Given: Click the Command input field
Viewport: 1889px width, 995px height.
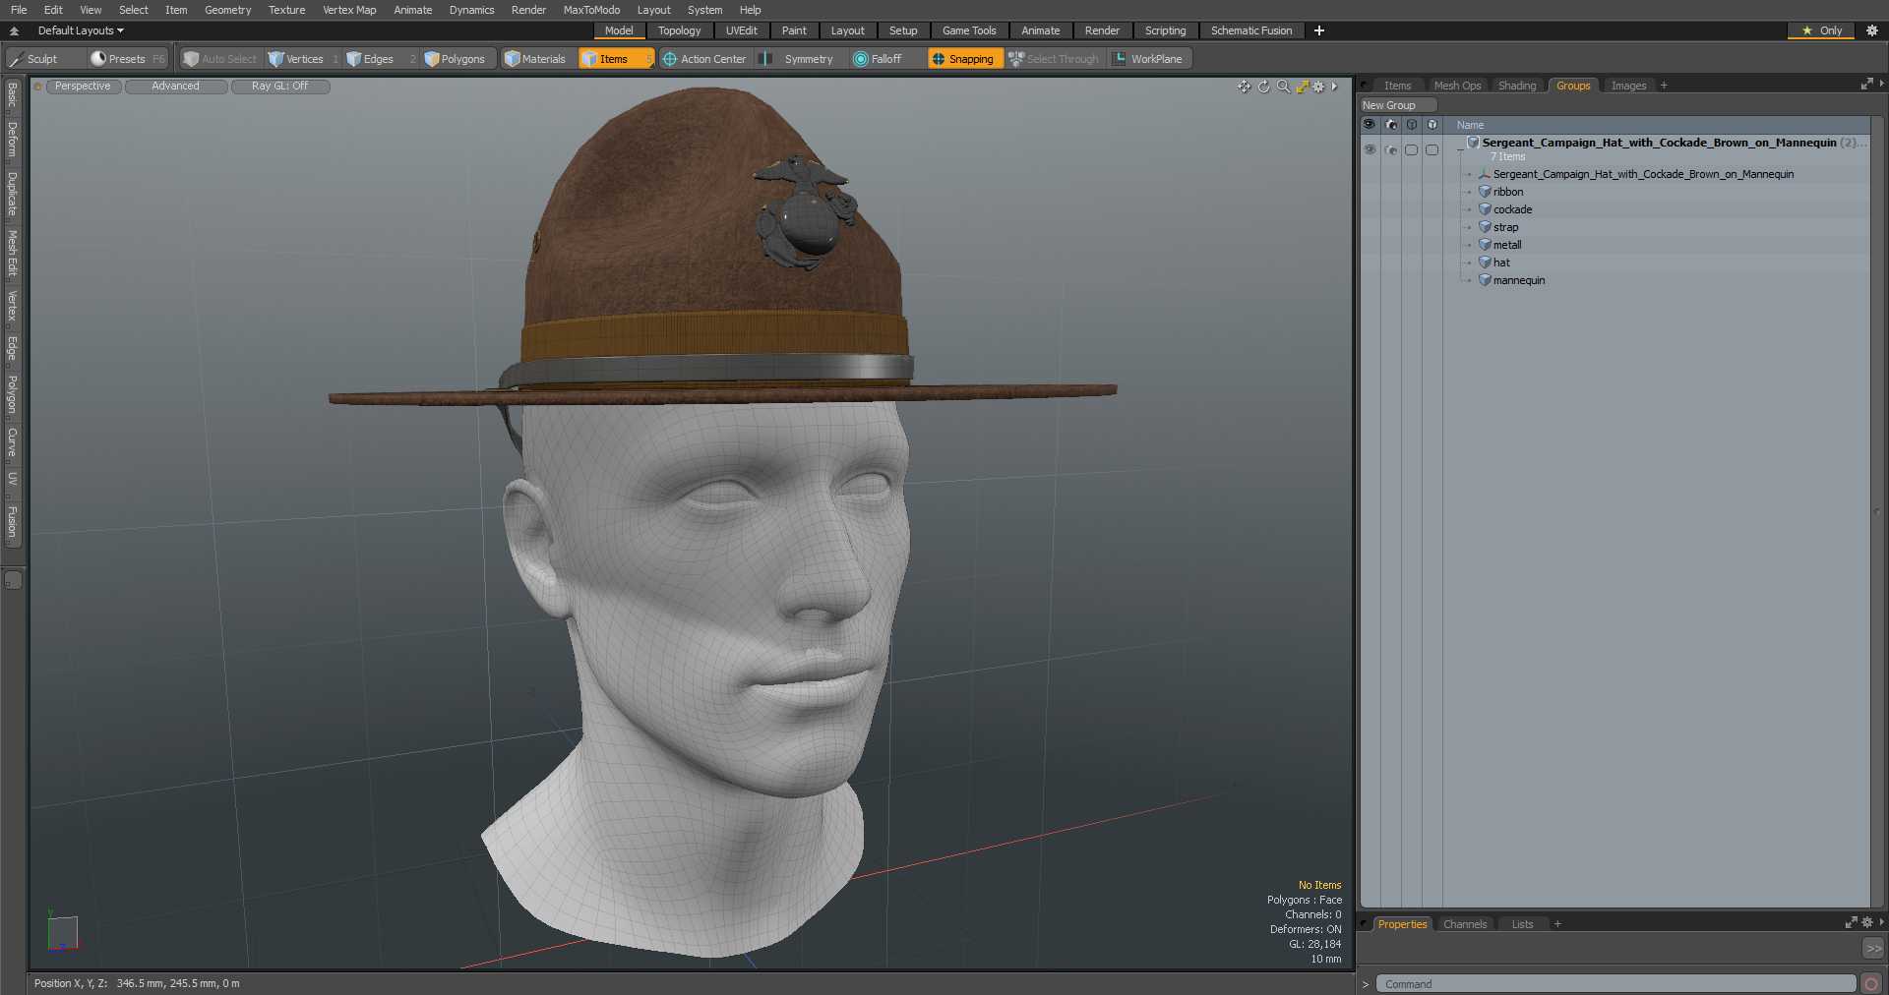Looking at the screenshot, I should 1617,983.
